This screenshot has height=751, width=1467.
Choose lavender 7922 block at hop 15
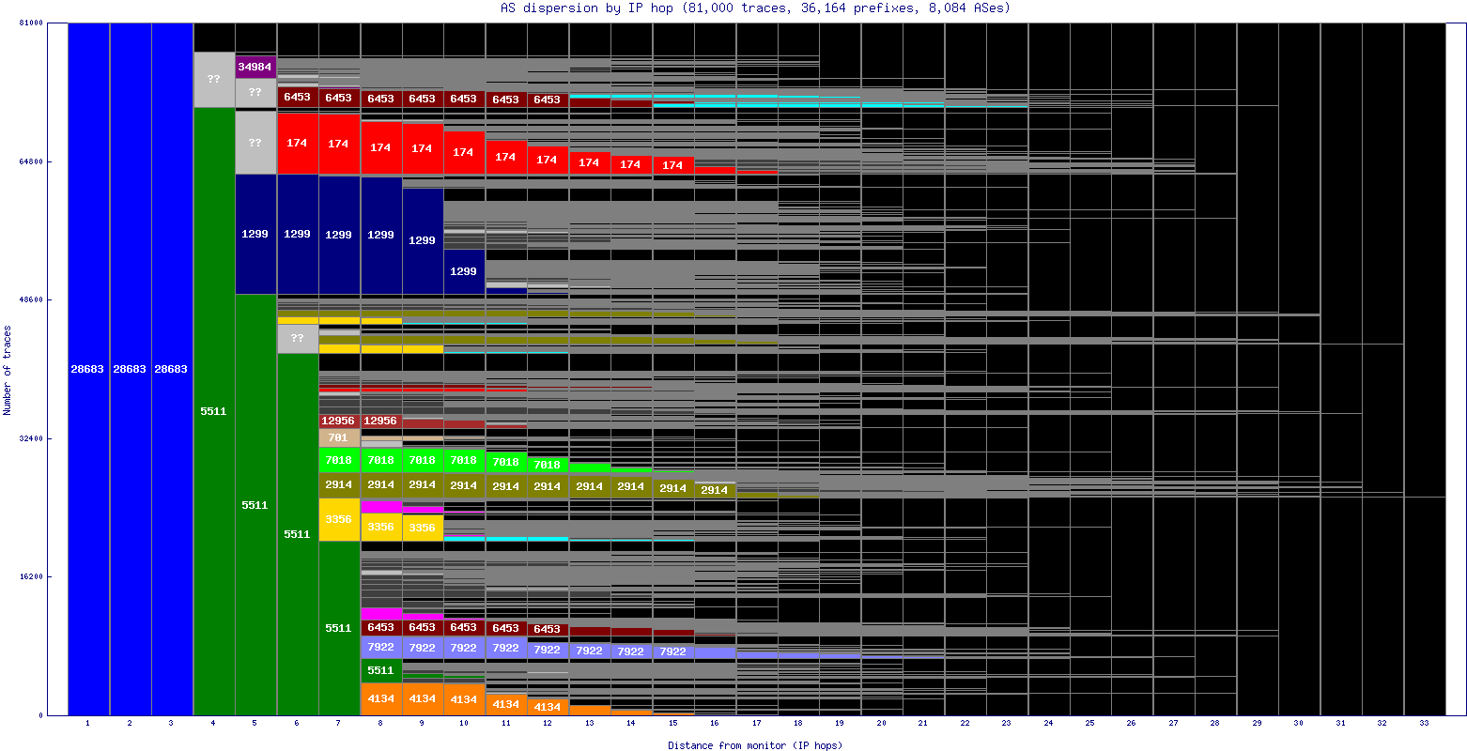[x=673, y=651]
